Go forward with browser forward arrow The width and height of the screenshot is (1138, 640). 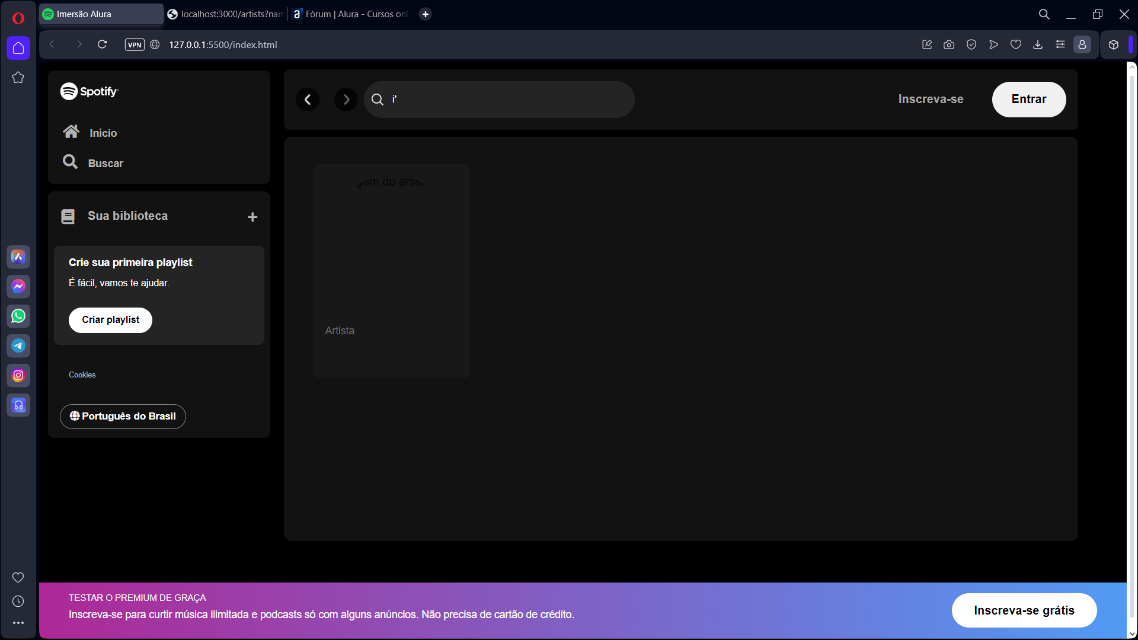tap(79, 44)
